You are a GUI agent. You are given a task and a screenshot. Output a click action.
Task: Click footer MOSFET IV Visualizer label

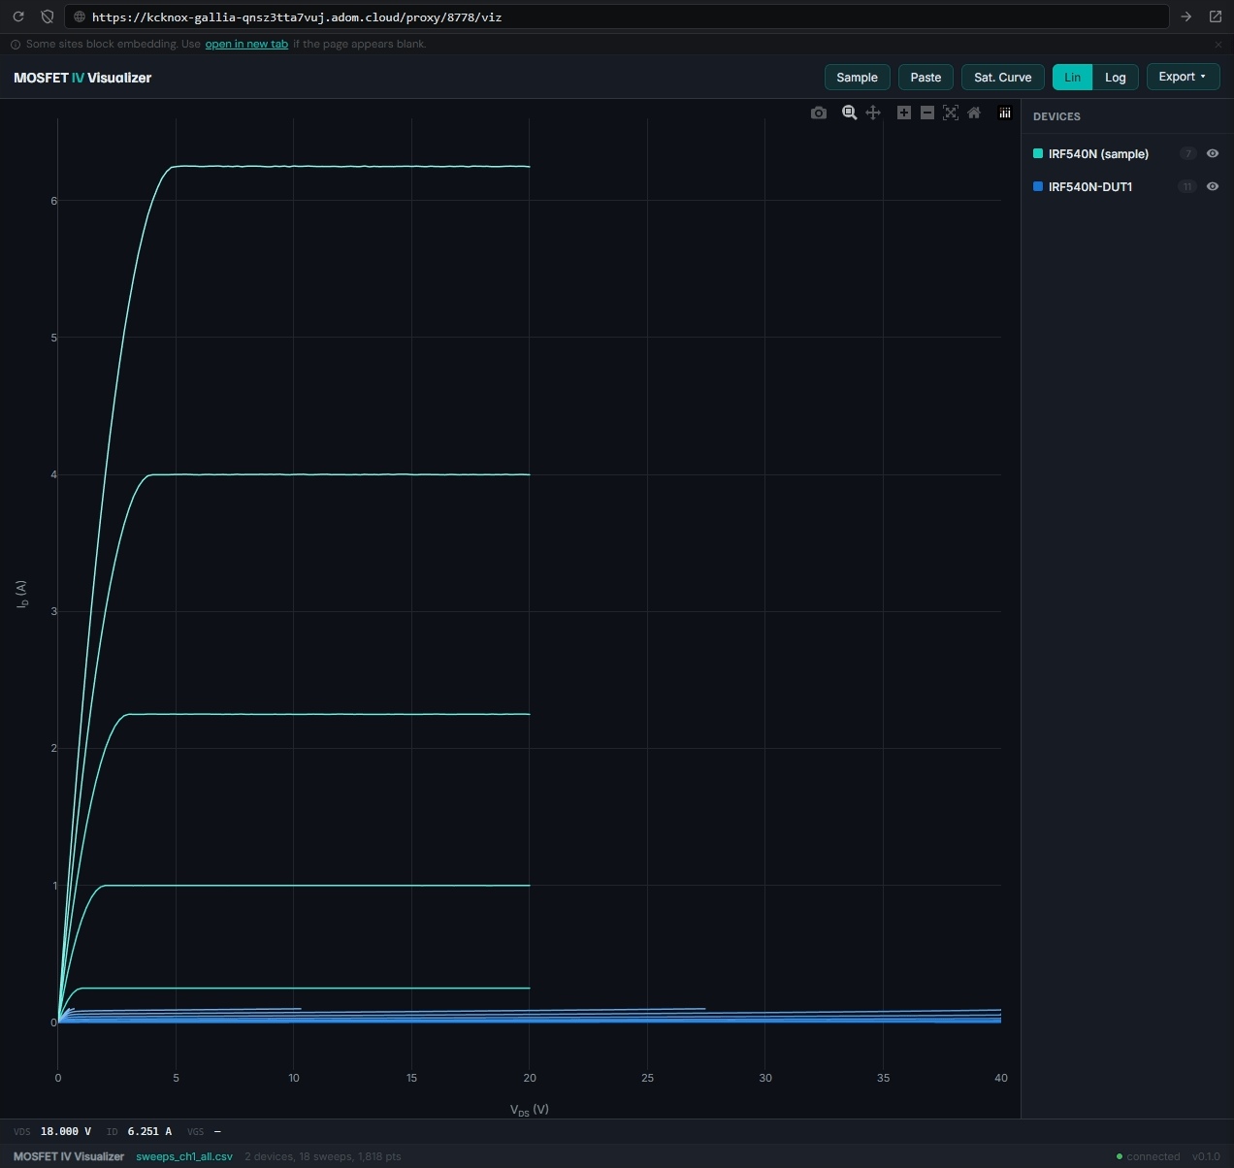(x=69, y=1156)
